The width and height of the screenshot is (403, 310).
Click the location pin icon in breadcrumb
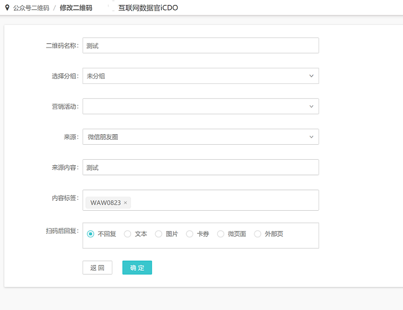7,8
